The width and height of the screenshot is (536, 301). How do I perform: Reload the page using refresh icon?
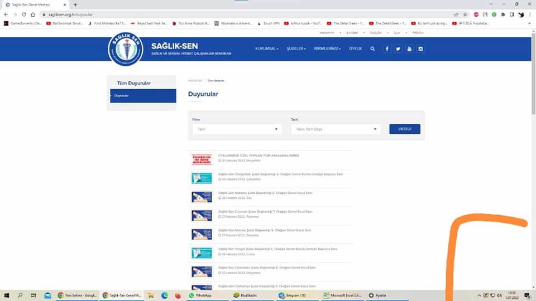(x=25, y=14)
